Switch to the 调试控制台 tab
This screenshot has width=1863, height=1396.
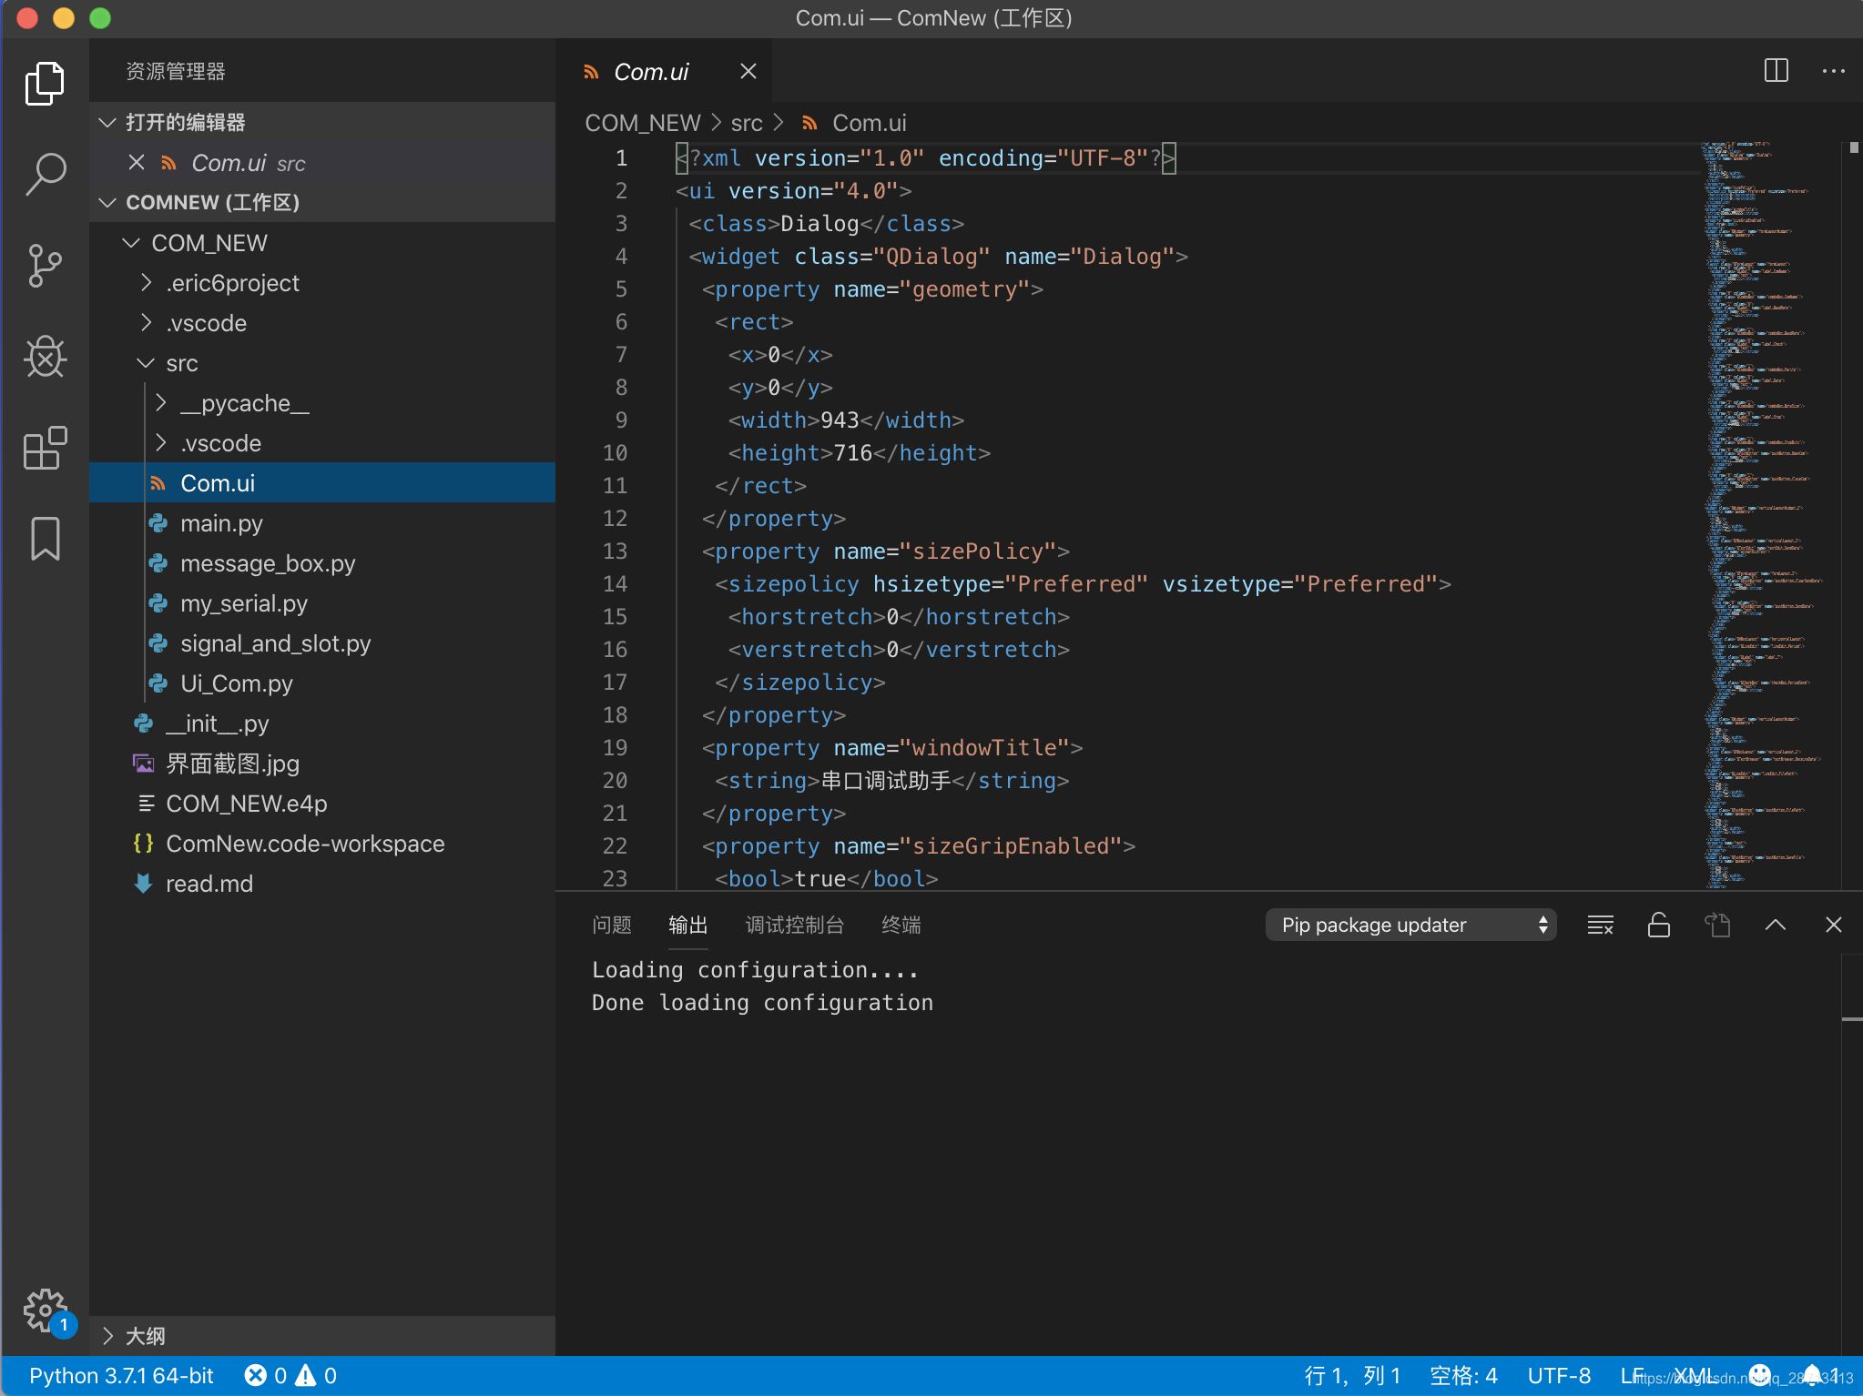click(x=794, y=925)
